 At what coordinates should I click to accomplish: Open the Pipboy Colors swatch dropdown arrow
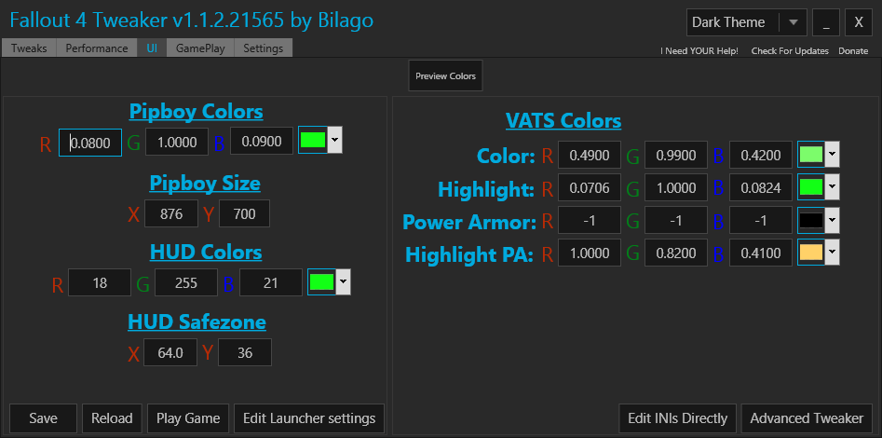coord(335,141)
